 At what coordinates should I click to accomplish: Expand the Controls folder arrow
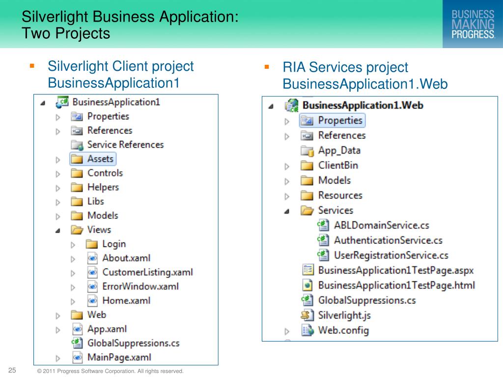click(58, 174)
